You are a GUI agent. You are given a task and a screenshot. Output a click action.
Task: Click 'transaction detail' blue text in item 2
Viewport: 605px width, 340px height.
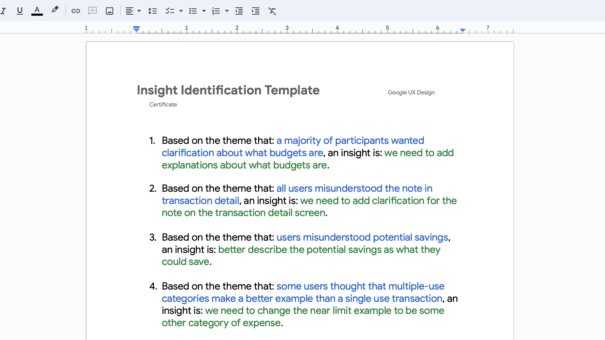coord(201,201)
